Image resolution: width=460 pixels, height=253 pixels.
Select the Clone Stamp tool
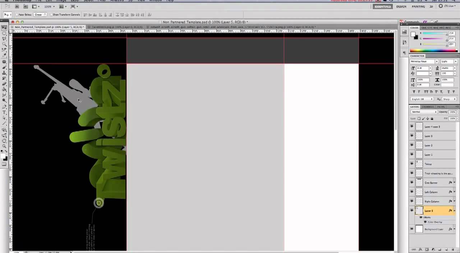[x=5, y=73]
